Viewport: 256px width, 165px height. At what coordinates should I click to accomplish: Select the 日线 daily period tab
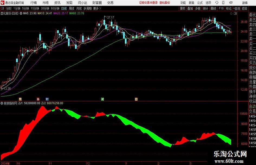64,8
